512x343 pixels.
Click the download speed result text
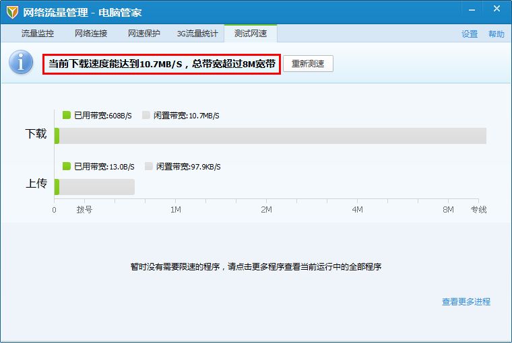coord(162,64)
